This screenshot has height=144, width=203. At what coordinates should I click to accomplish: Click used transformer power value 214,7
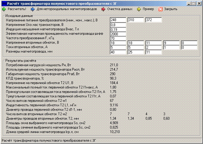click(114, 69)
